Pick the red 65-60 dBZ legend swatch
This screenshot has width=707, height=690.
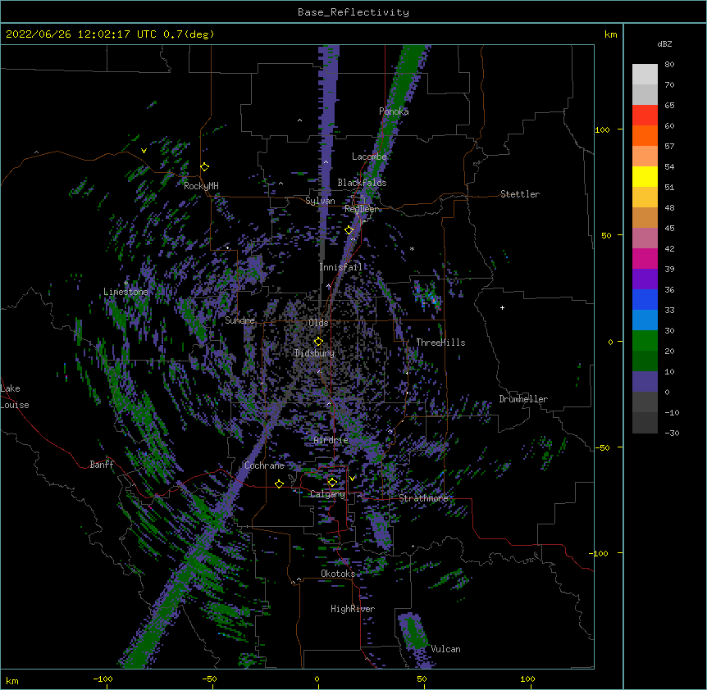(645, 116)
